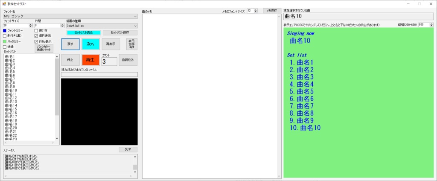Click the 縦幅(200-600) field showing 600
The width and height of the screenshot is (437, 181).
pos(424,24)
